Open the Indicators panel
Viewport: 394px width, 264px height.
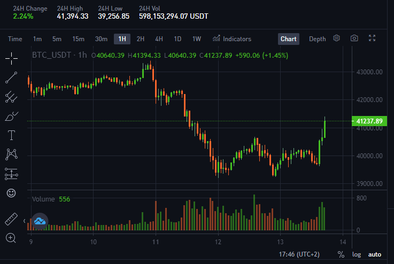(232, 38)
